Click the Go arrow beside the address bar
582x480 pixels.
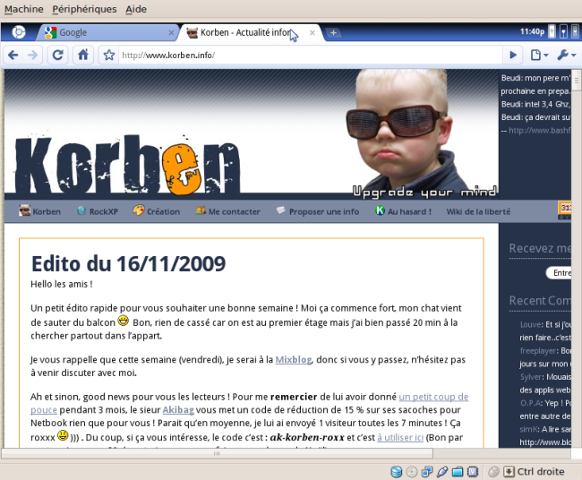tap(513, 56)
